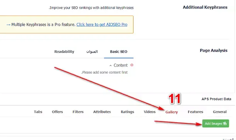Image resolution: width=236 pixels, height=140 pixels.
Task: Open the Basic SEO tab
Action: (x=119, y=52)
